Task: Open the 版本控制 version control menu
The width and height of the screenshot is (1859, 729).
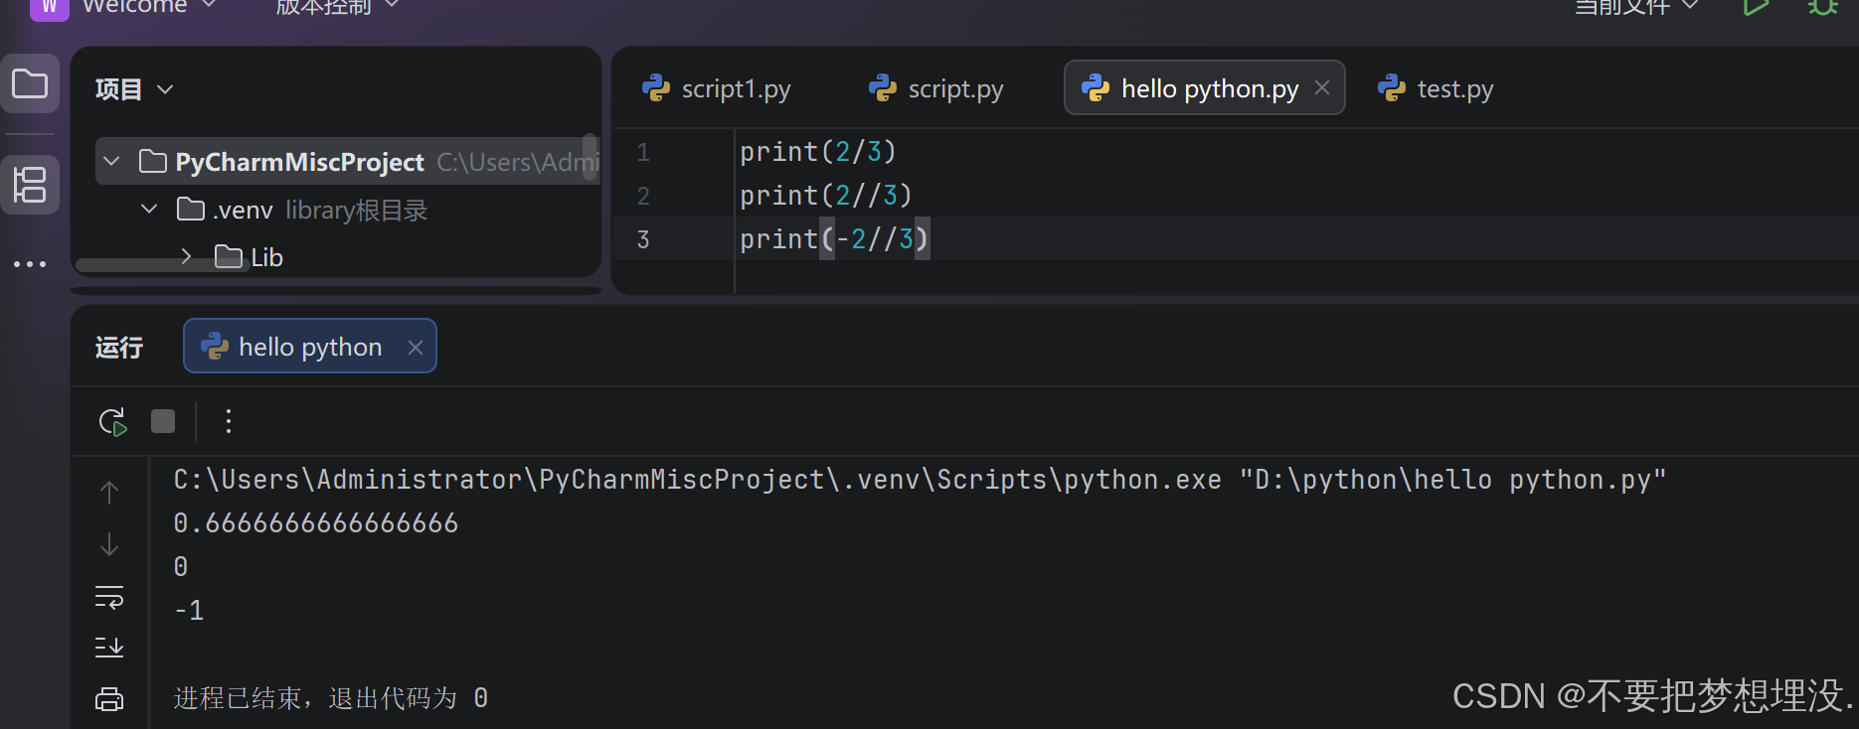Action: [336, 8]
